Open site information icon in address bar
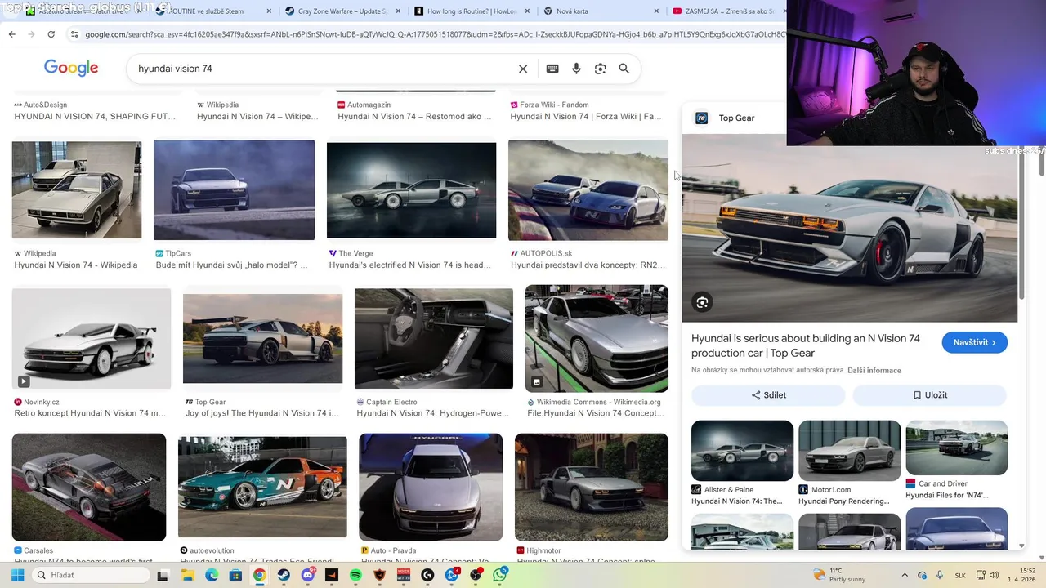 click(74, 34)
